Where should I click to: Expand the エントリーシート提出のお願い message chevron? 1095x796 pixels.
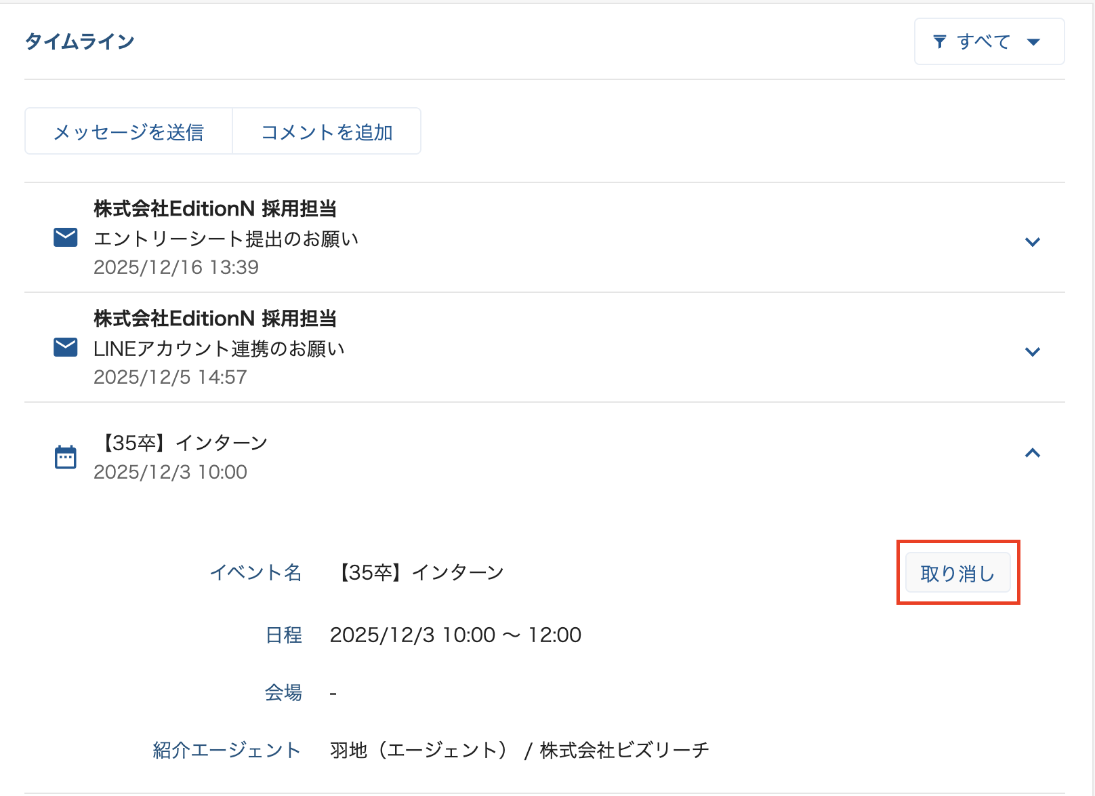tap(1032, 242)
